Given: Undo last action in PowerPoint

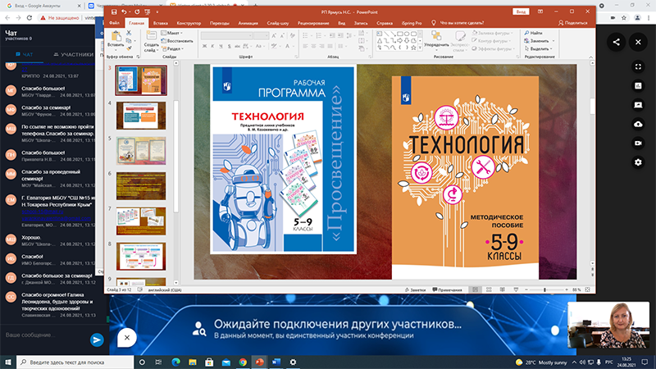Looking at the screenshot, I should pyautogui.click(x=124, y=11).
